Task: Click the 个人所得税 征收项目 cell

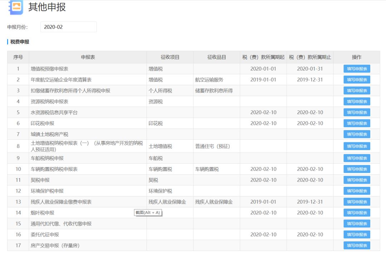Action: click(x=160, y=91)
